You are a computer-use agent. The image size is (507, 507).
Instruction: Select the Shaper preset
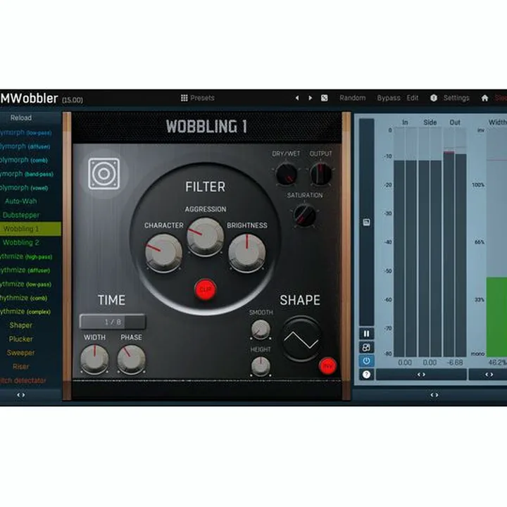point(21,325)
